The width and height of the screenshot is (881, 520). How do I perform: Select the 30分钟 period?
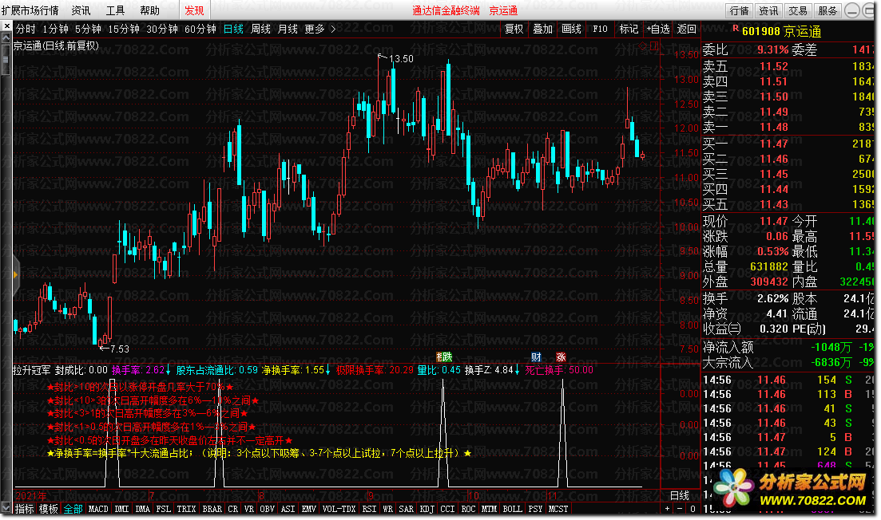tap(162, 29)
